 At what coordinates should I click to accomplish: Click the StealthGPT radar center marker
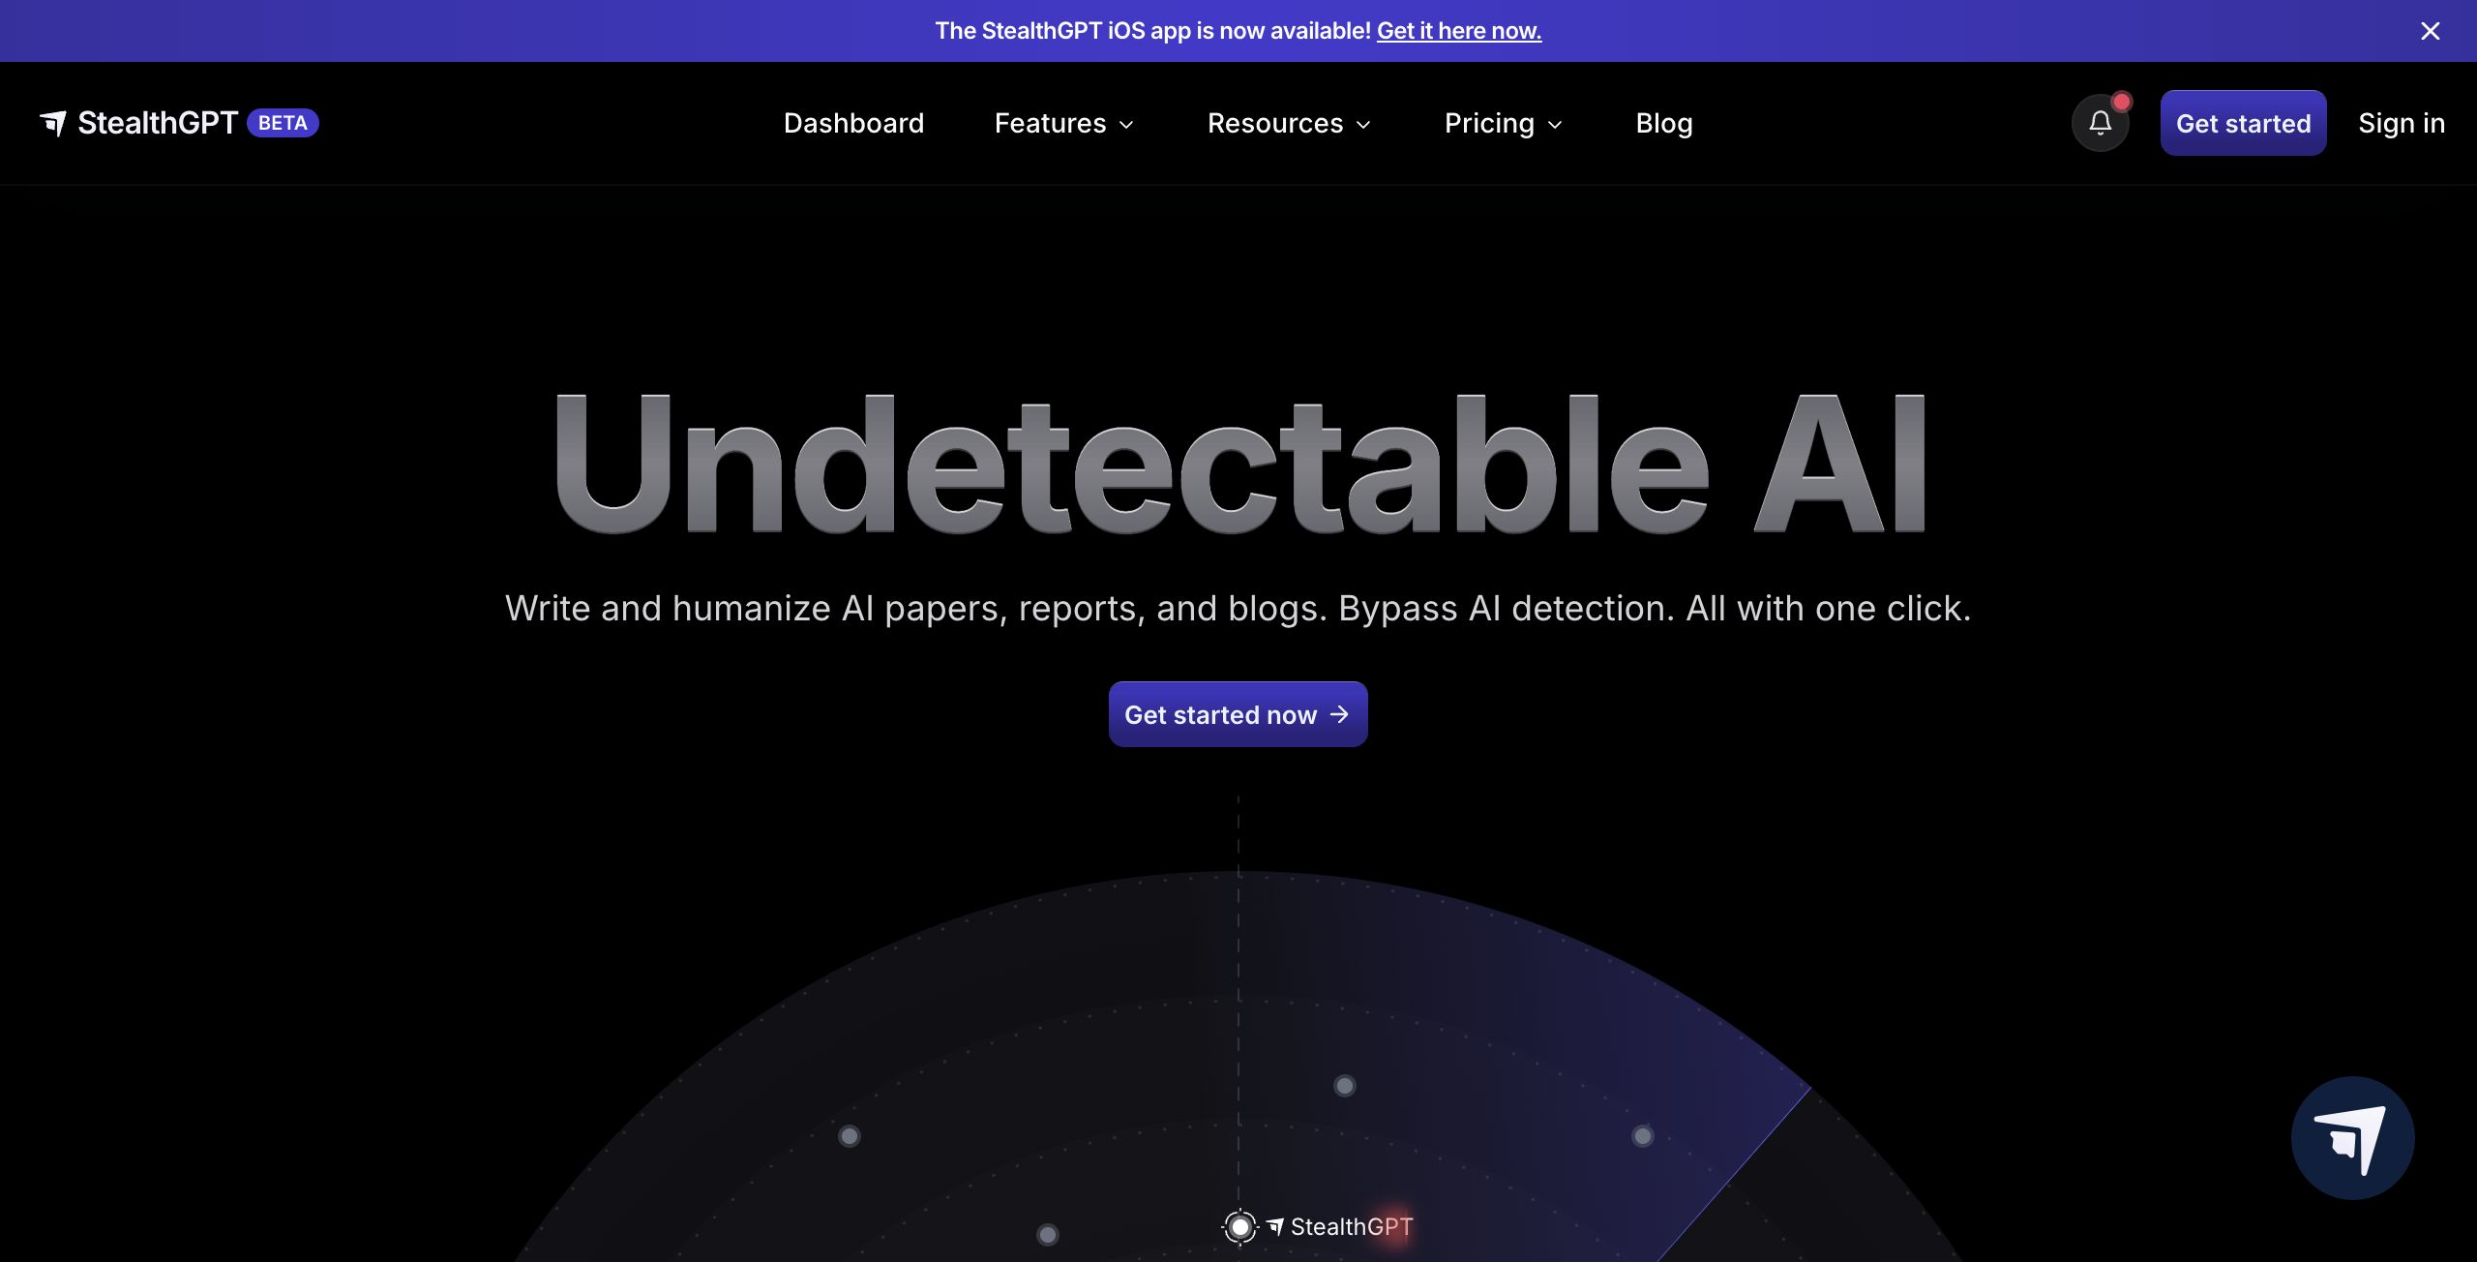1239,1227
